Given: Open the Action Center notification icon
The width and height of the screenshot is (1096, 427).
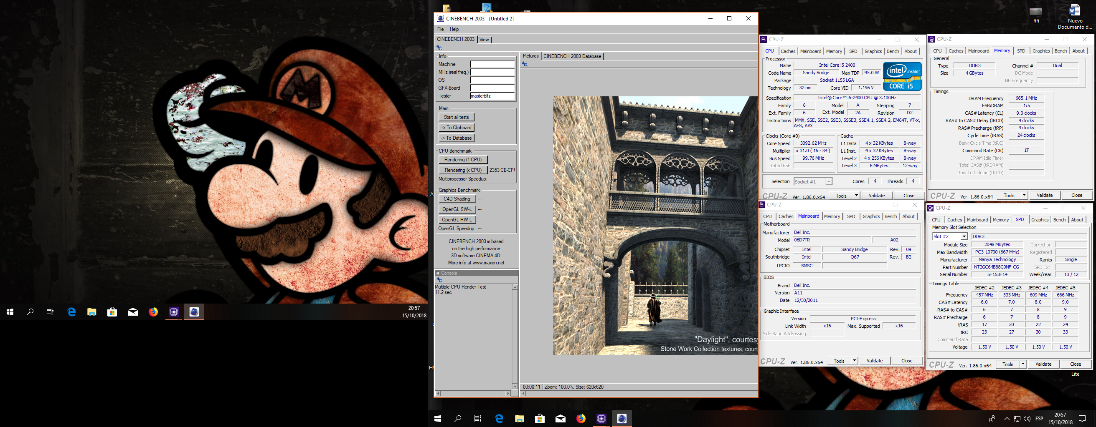Looking at the screenshot, I should click(1082, 419).
